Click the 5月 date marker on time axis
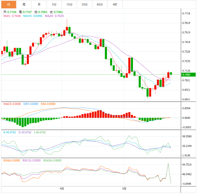The width and height of the screenshot is (198, 194). (x=124, y=189)
